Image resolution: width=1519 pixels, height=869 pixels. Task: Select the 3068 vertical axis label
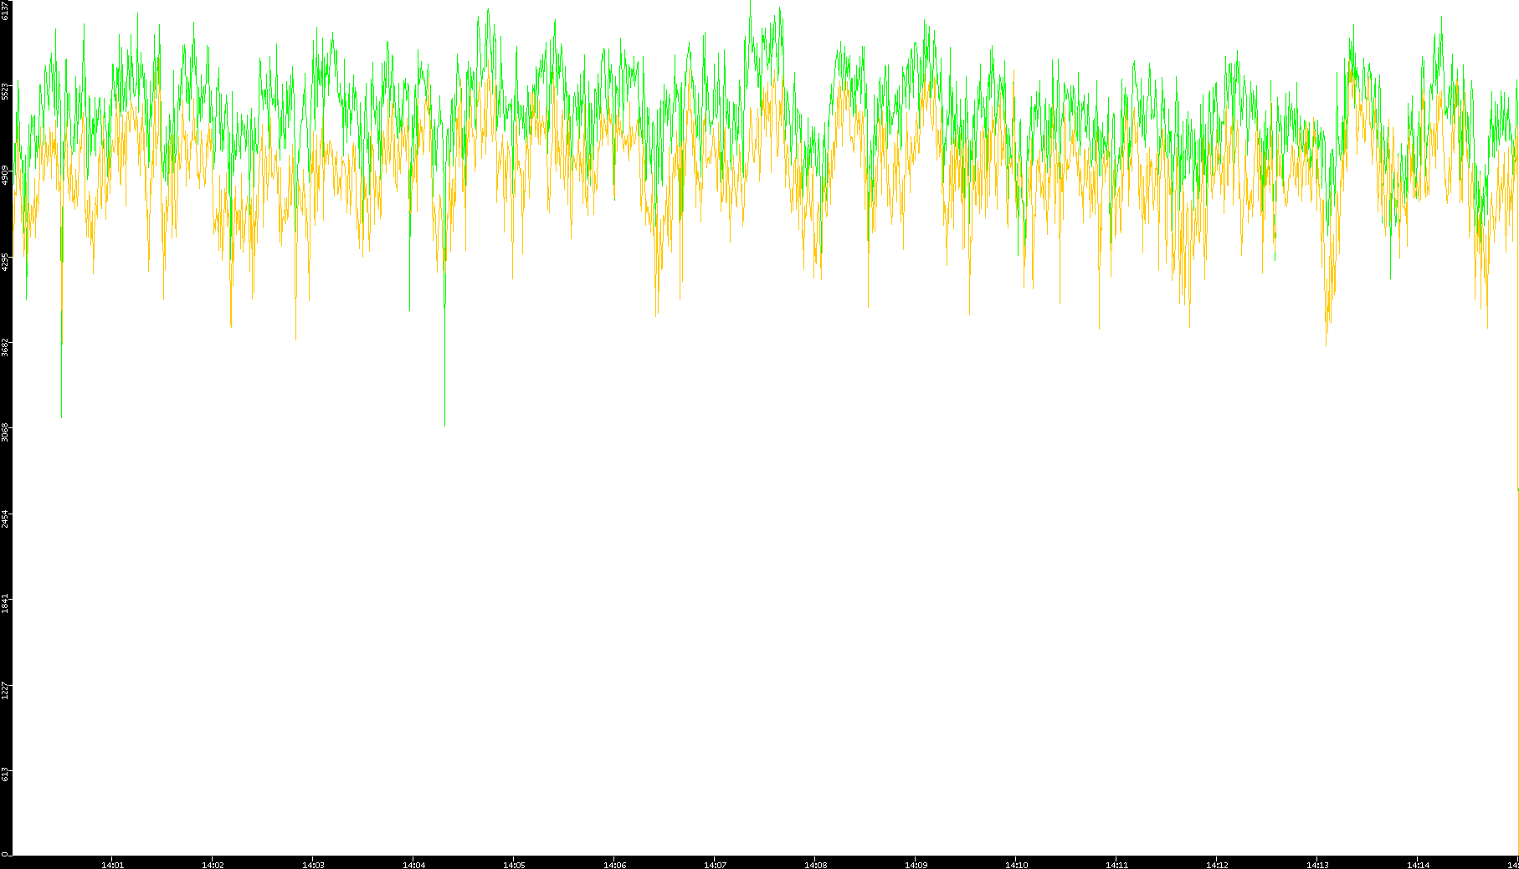6,432
